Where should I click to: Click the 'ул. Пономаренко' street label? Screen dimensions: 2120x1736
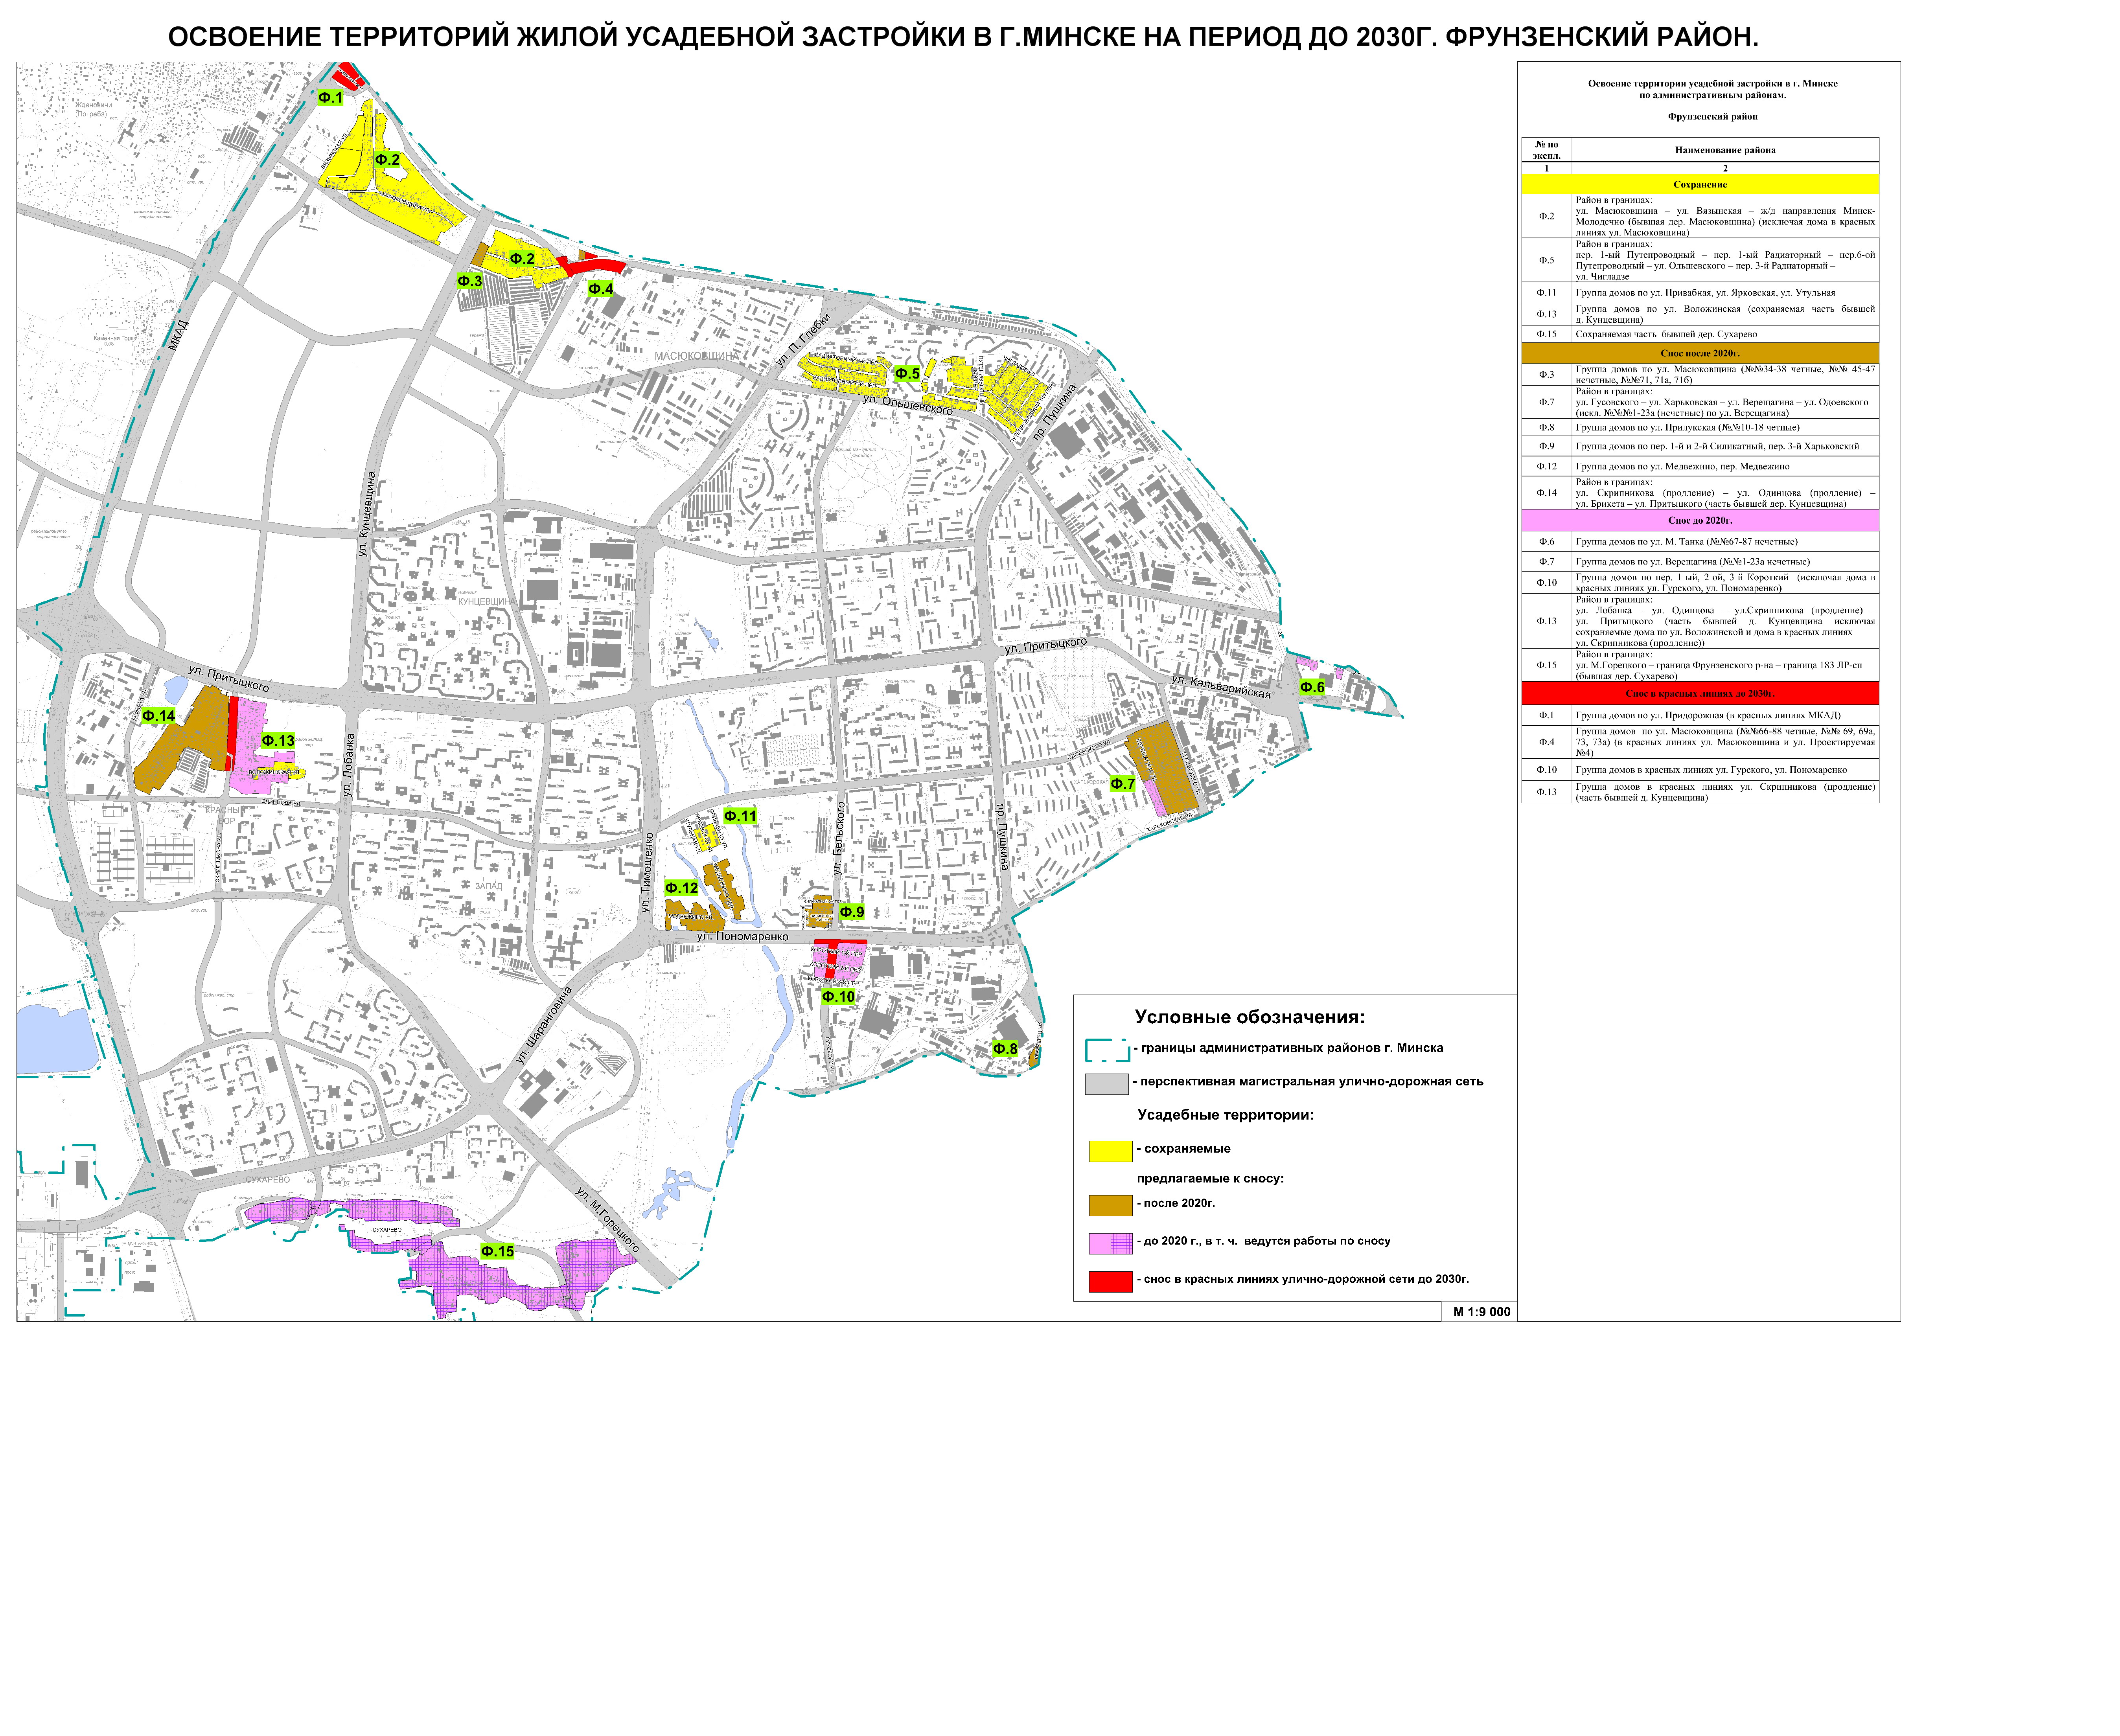(x=743, y=937)
